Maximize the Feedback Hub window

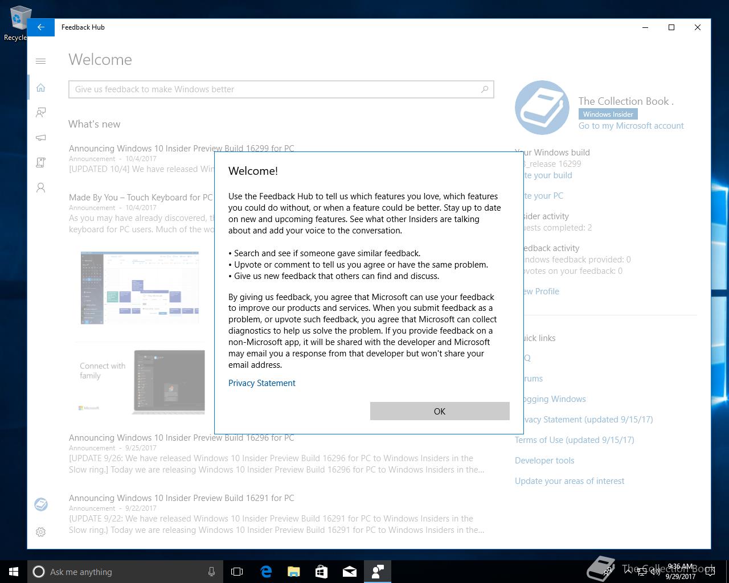[x=671, y=27]
